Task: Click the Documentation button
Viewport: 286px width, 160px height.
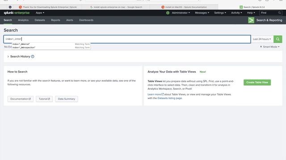Action: click(21, 99)
